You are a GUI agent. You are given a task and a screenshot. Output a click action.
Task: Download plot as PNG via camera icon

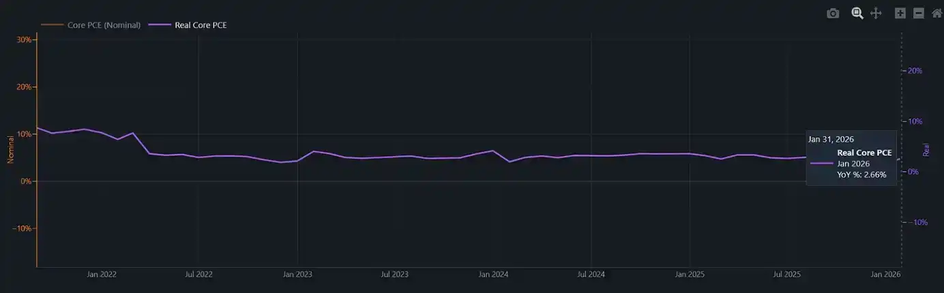pos(833,13)
